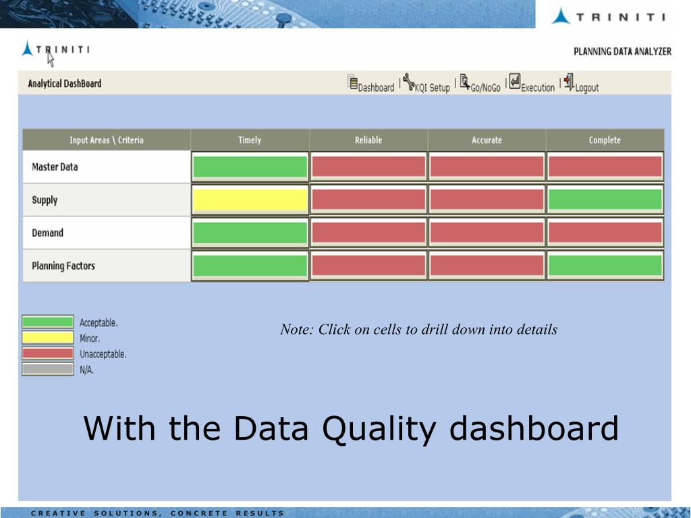691x518 pixels.
Task: Click the green Acceptable legend swatch
Action: (x=48, y=322)
